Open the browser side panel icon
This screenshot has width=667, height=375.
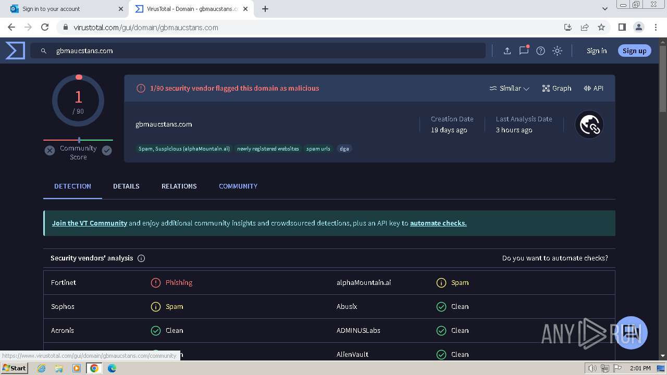tap(622, 27)
